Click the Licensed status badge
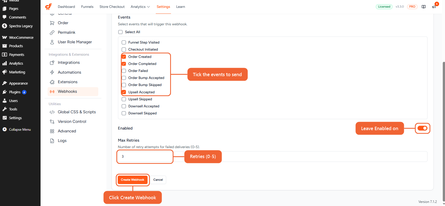The image size is (445, 206). pos(384,7)
